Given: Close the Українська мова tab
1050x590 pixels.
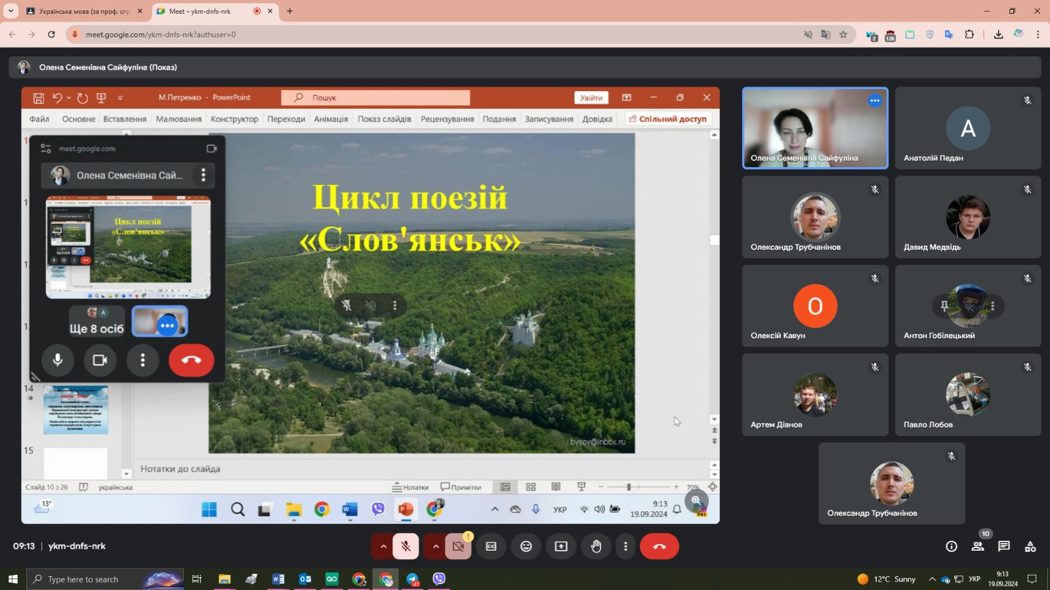Looking at the screenshot, I should tap(140, 11).
